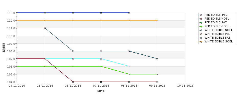This screenshot has width=249, height=109.
Task: Click the dark teal point at 107 on 09-11-2016
Action: (157, 59)
